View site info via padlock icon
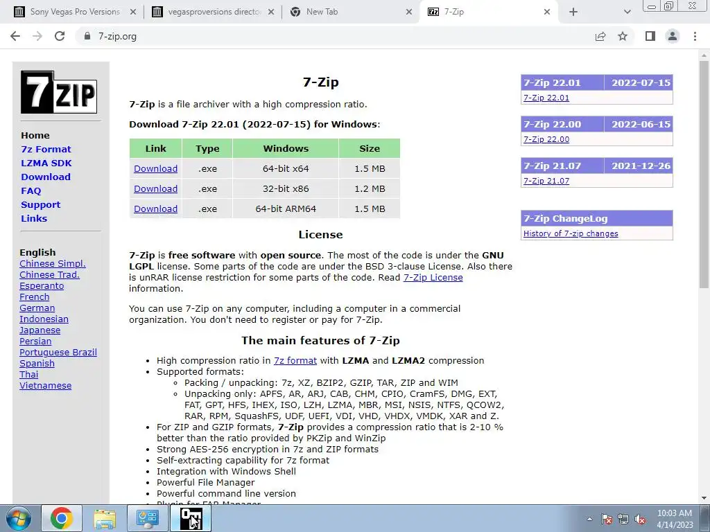710x532 pixels. 87,36
